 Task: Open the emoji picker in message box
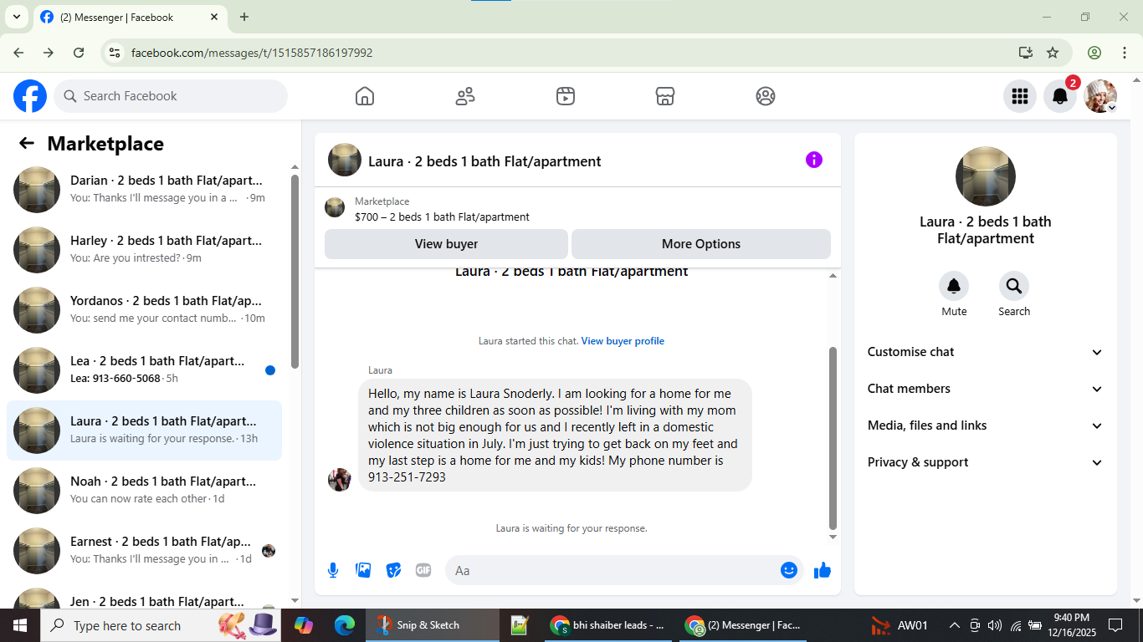pos(789,570)
